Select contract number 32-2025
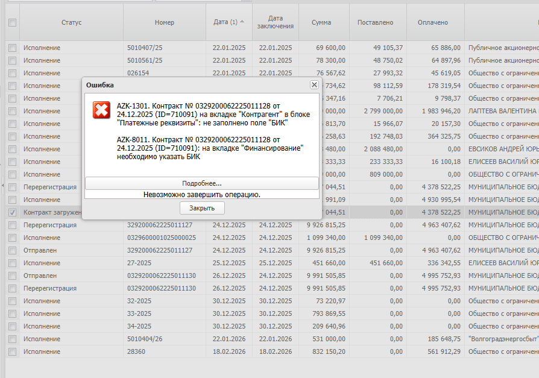Screen dimensions: 539x378 [165, 301]
